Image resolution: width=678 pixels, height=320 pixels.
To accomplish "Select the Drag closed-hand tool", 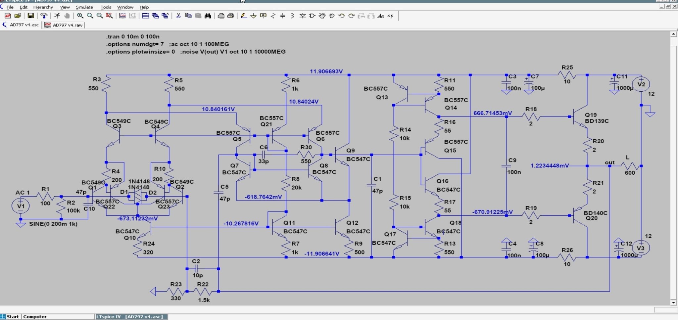I will click(x=332, y=16).
